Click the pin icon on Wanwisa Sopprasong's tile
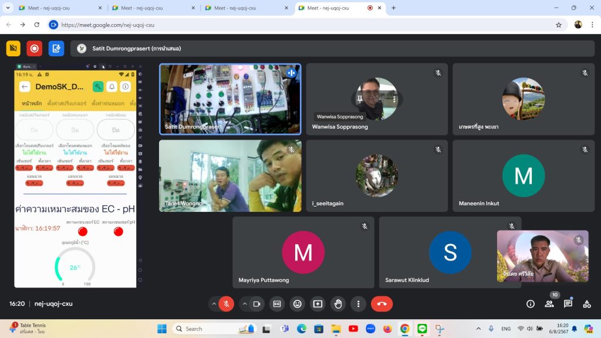 click(x=360, y=99)
